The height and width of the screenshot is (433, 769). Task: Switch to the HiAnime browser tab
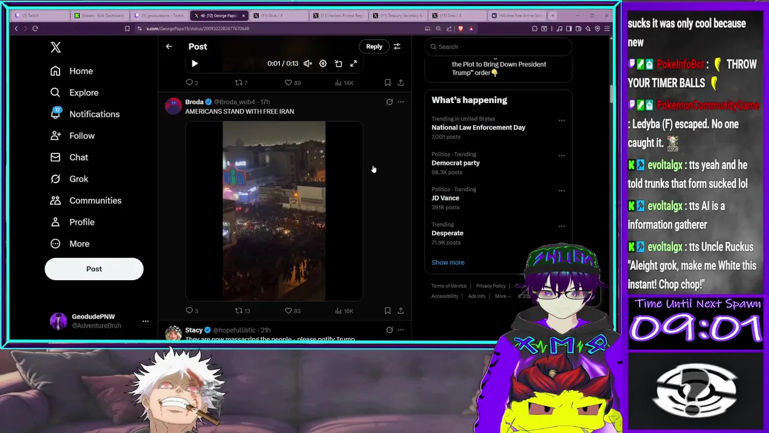[x=517, y=15]
